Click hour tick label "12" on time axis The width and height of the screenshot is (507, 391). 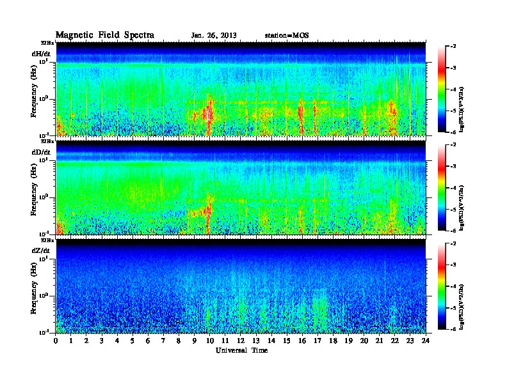240,341
